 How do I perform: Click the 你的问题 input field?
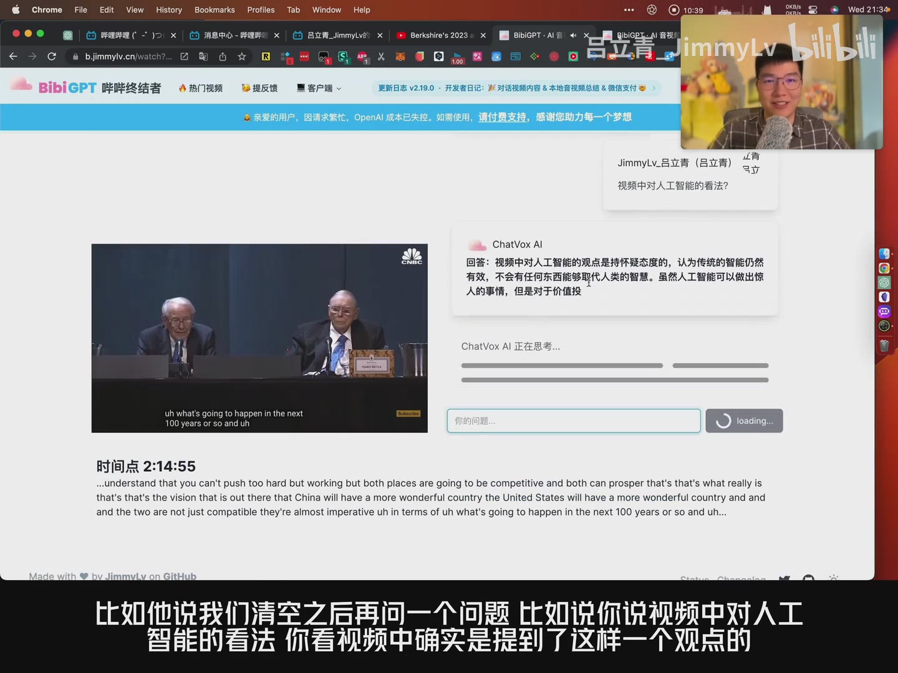click(x=573, y=421)
